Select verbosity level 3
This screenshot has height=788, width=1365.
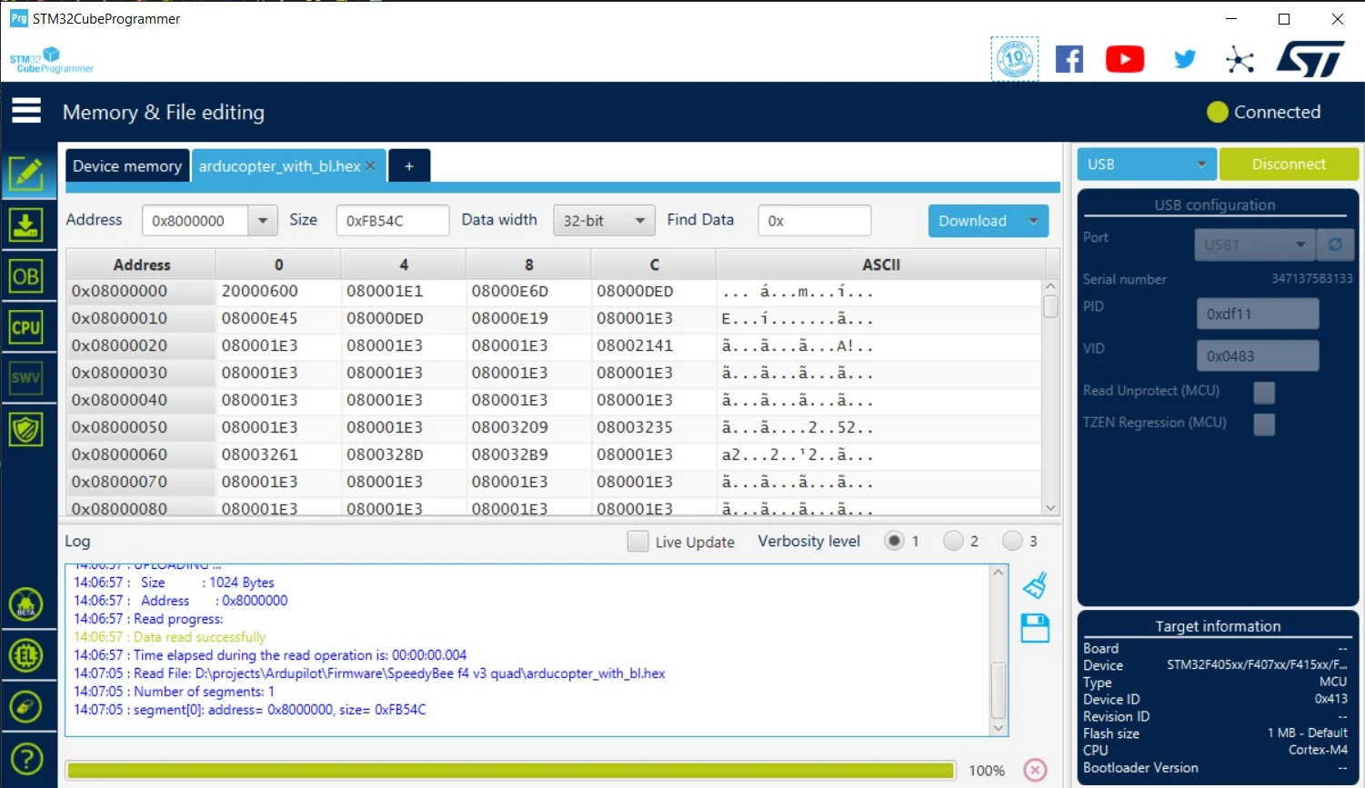click(1014, 540)
